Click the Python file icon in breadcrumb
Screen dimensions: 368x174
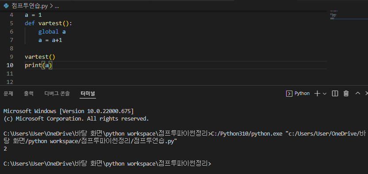coord(6,6)
